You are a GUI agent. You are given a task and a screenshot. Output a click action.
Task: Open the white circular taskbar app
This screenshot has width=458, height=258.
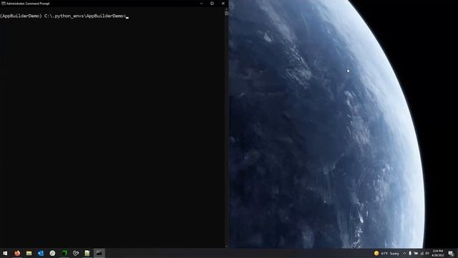(x=52, y=253)
